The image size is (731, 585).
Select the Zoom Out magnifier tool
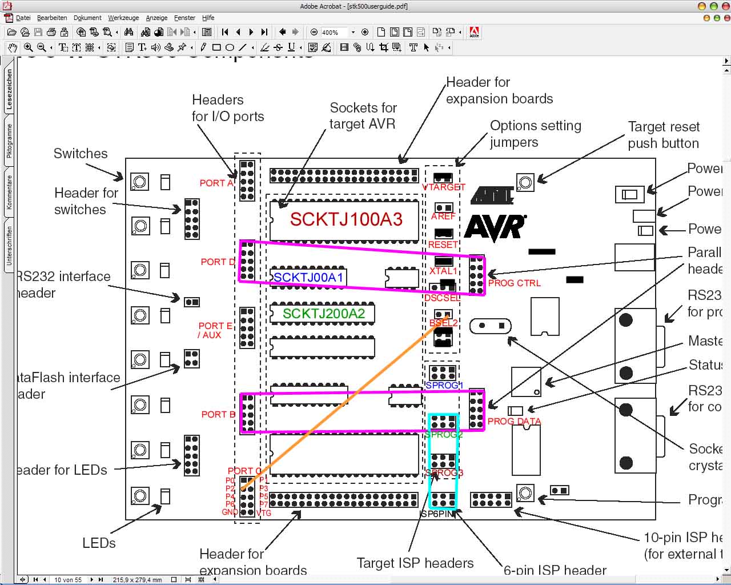41,47
